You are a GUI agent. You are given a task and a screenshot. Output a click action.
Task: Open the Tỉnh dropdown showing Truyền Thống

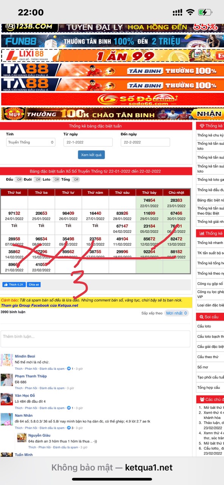(31, 142)
